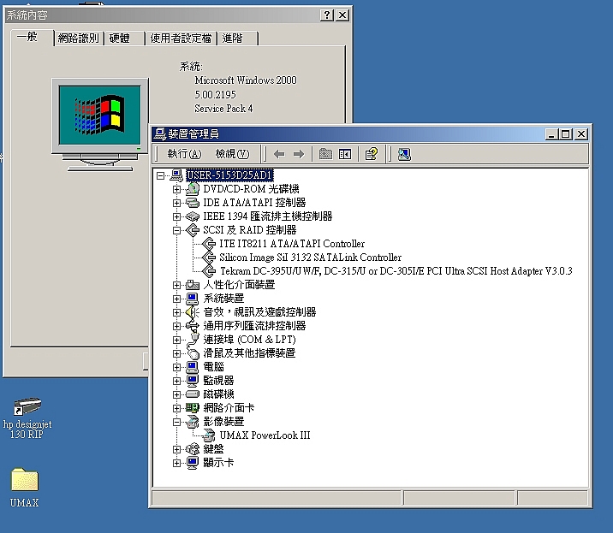Click the Up one level folder toolbar icon
This screenshot has width=613, height=533.
[325, 154]
